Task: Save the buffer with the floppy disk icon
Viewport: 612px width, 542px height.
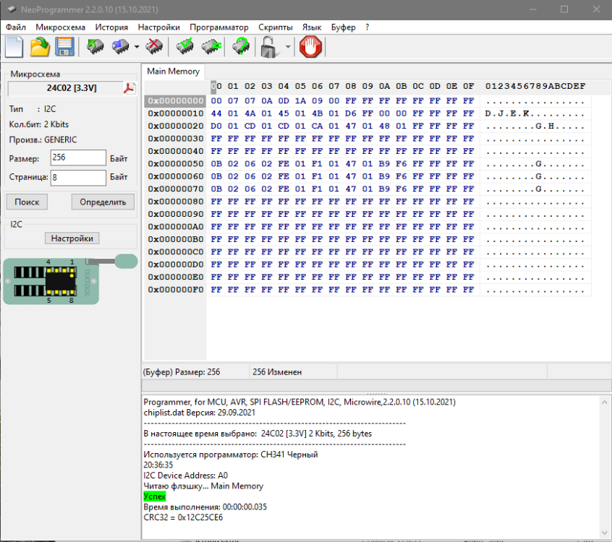Action: [65, 47]
